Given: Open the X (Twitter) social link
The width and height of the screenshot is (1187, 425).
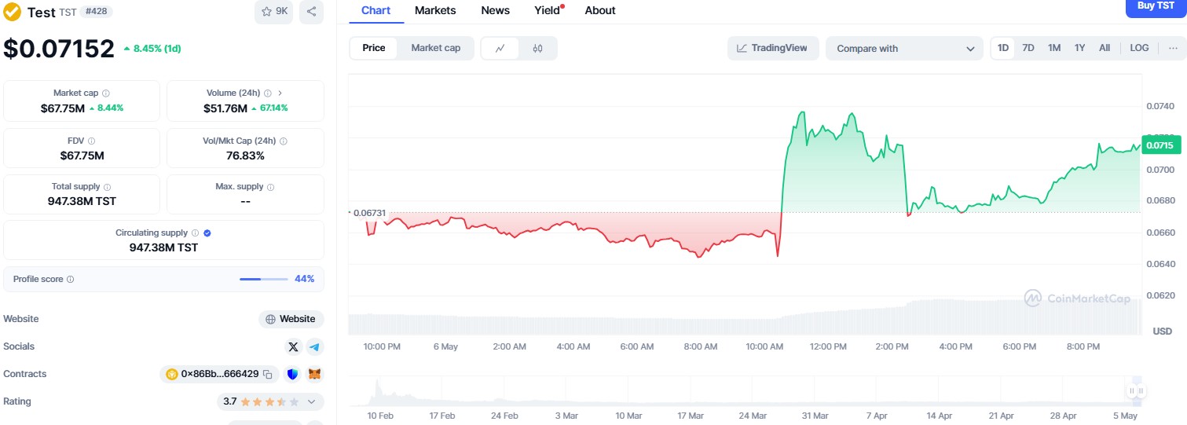Looking at the screenshot, I should (x=294, y=346).
